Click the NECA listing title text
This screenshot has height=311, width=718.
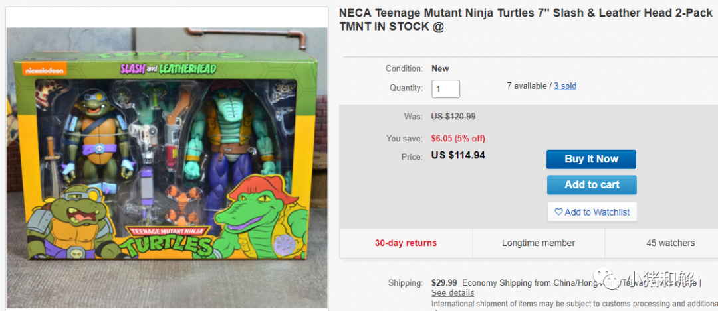[526, 20]
